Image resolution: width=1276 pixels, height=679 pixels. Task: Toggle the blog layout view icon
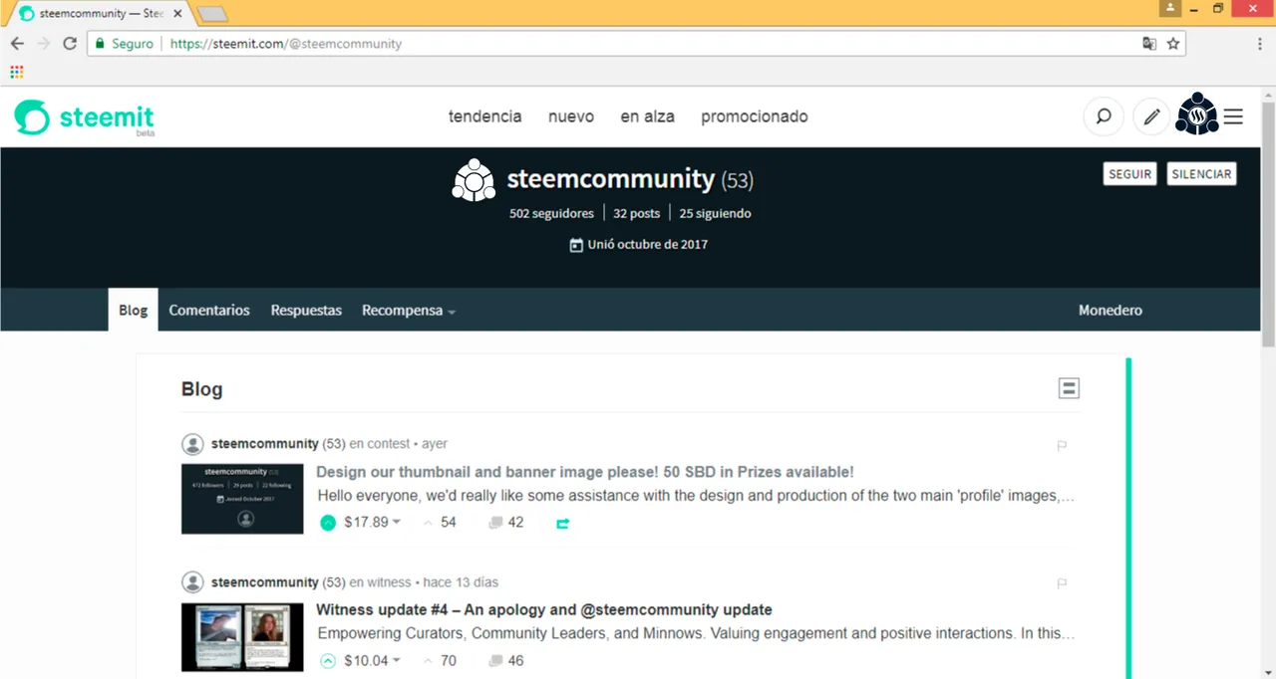coord(1069,388)
